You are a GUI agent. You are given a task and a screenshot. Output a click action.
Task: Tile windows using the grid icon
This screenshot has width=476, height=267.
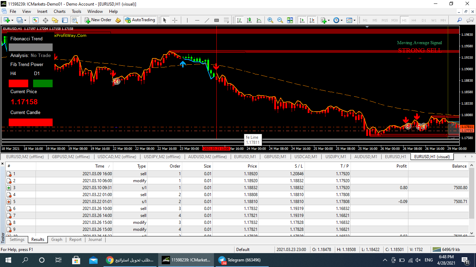(290, 20)
